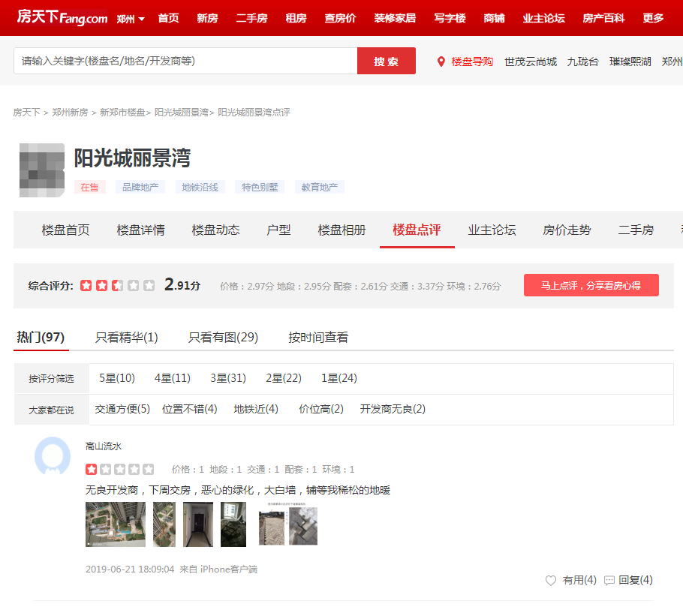Click the 楼盘导购 location pin icon
Viewport: 683px width, 610px height.
pyautogui.click(x=441, y=62)
